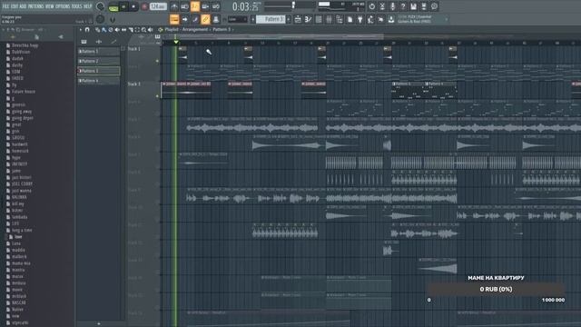The image size is (581, 327).
Task: Open the help question mark icon
Action: (403, 6)
